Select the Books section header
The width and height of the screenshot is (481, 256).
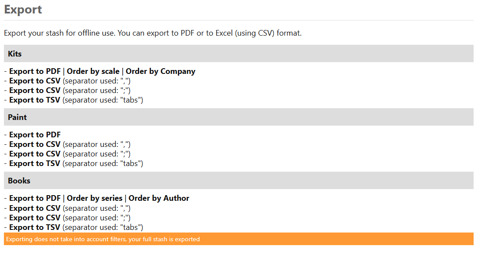(239, 180)
